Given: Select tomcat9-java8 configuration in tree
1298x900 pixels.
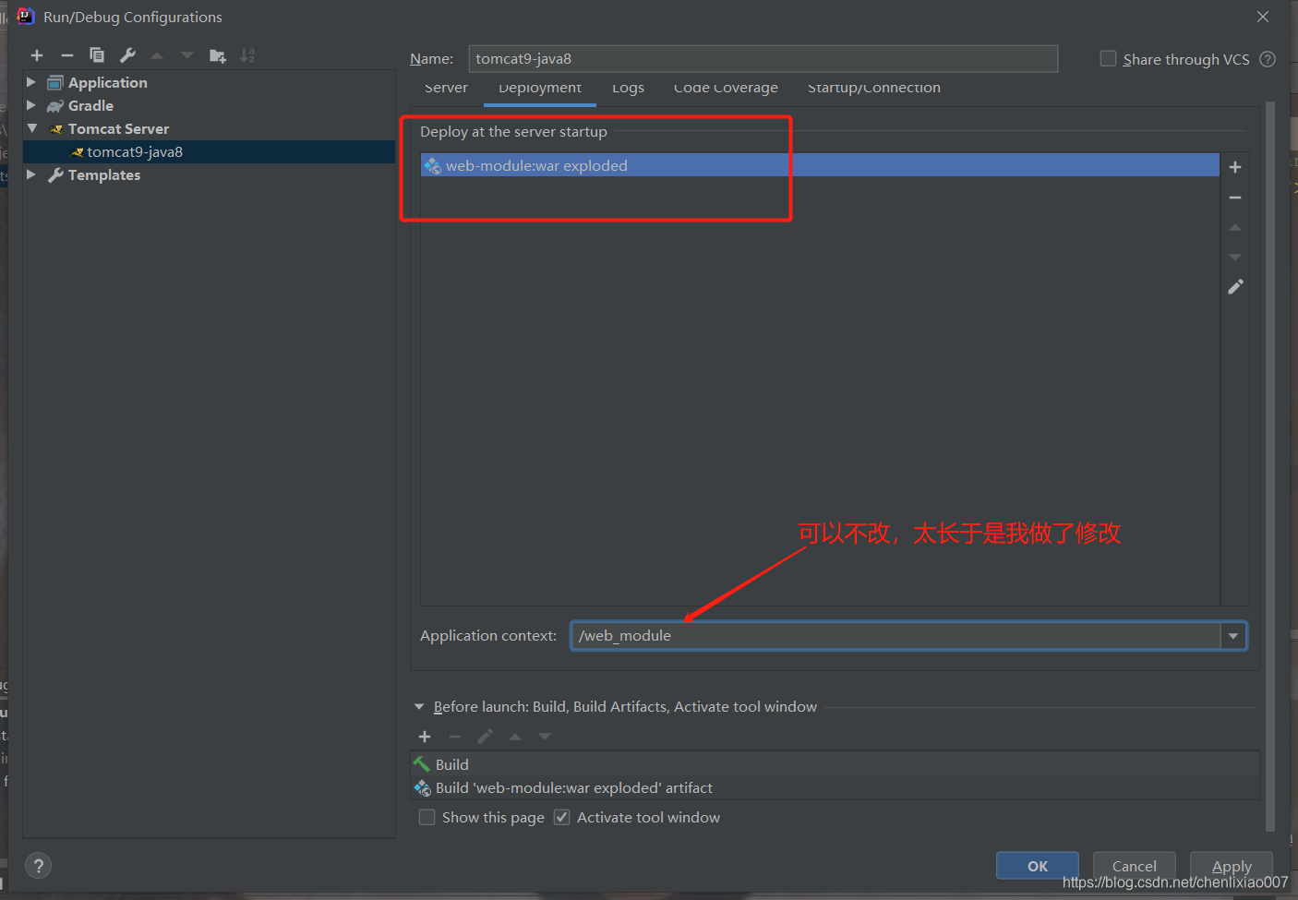Looking at the screenshot, I should pyautogui.click(x=209, y=152).
